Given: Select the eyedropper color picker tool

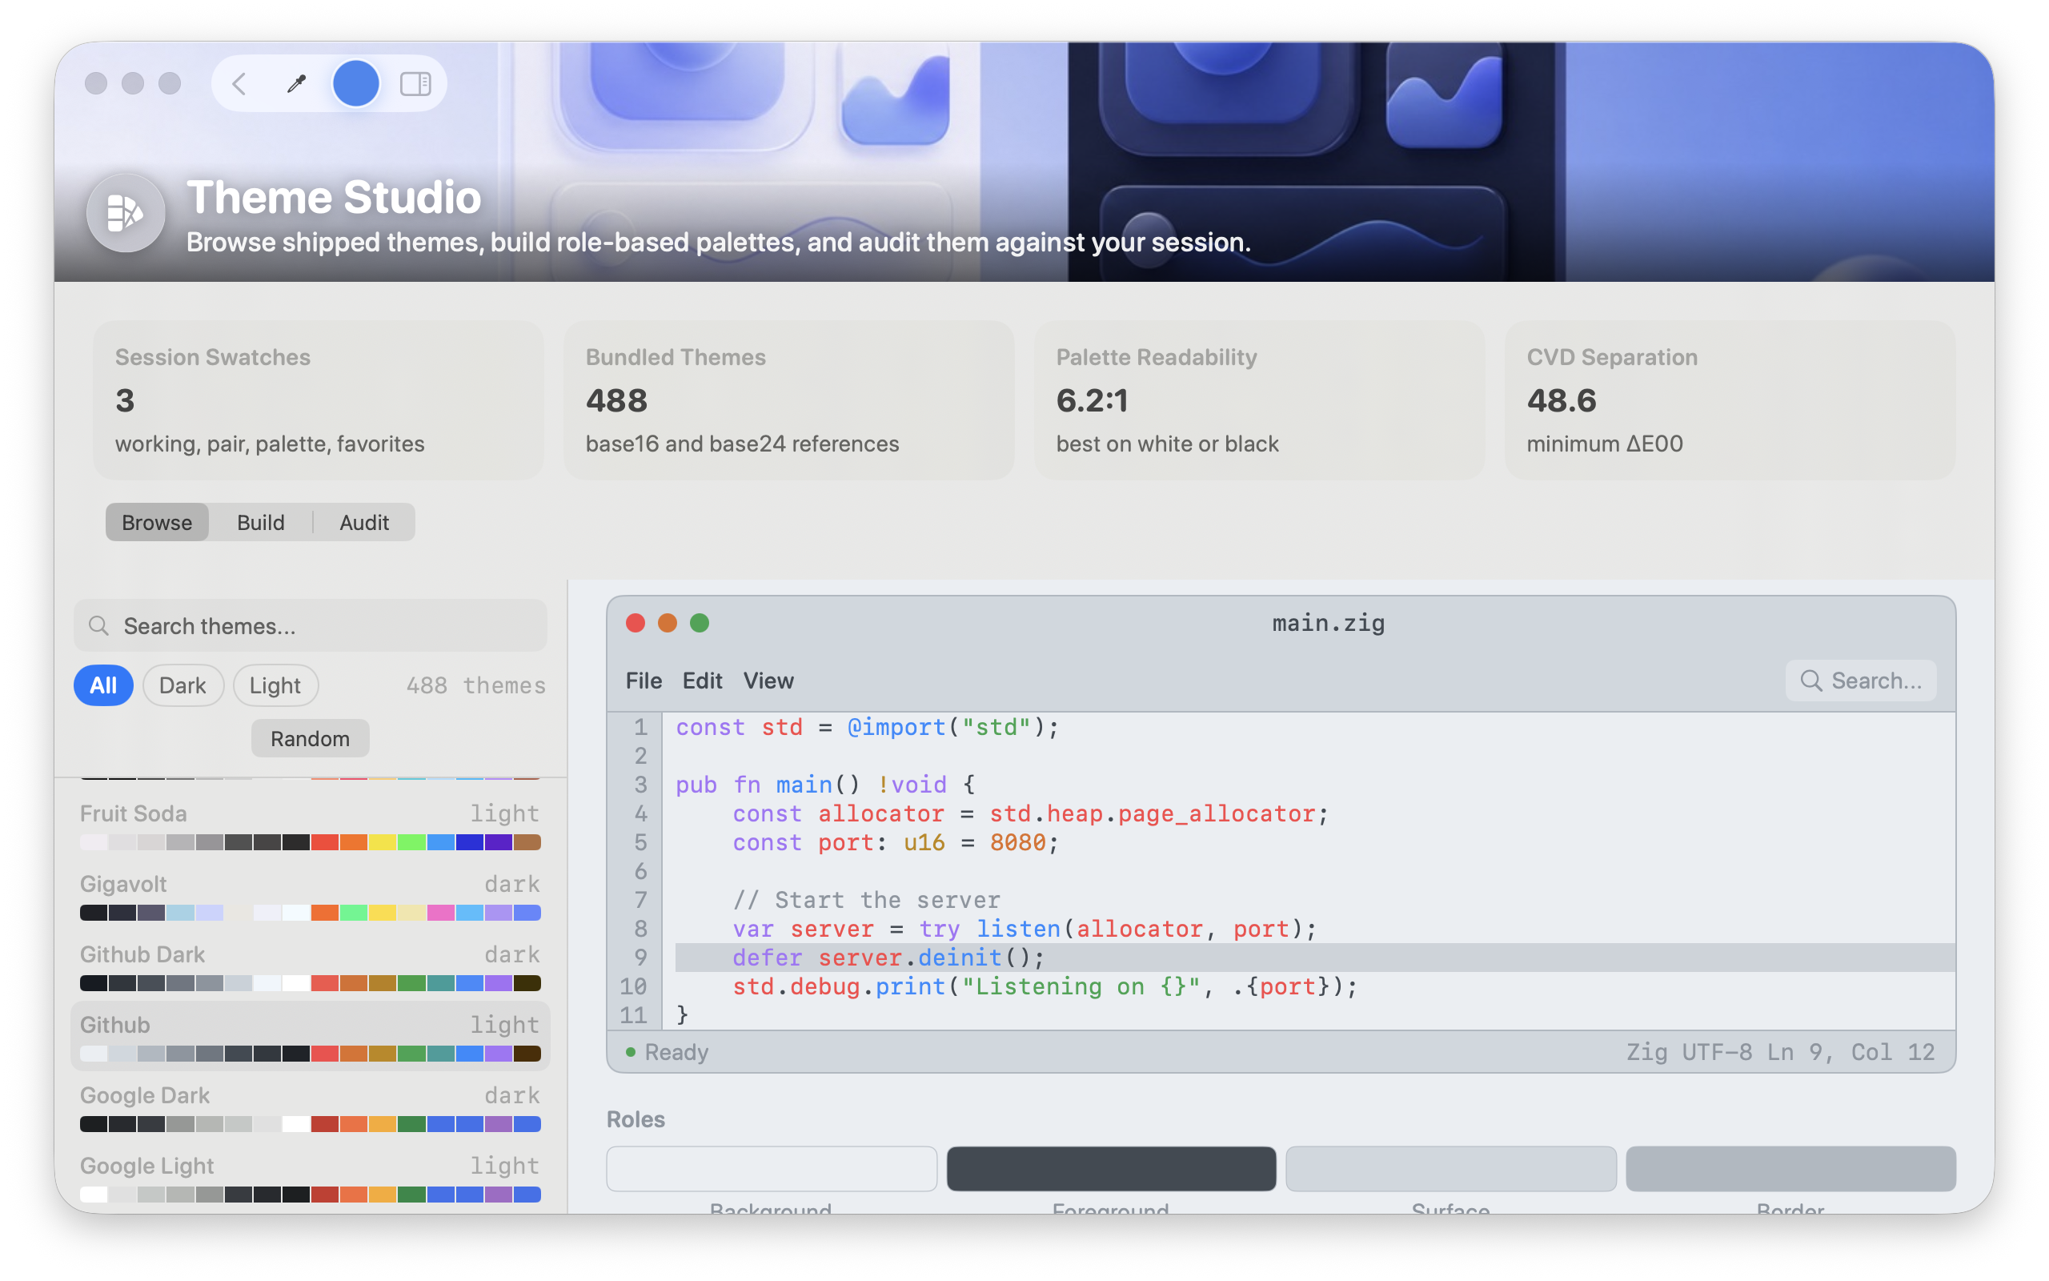Looking at the screenshot, I should (296, 83).
